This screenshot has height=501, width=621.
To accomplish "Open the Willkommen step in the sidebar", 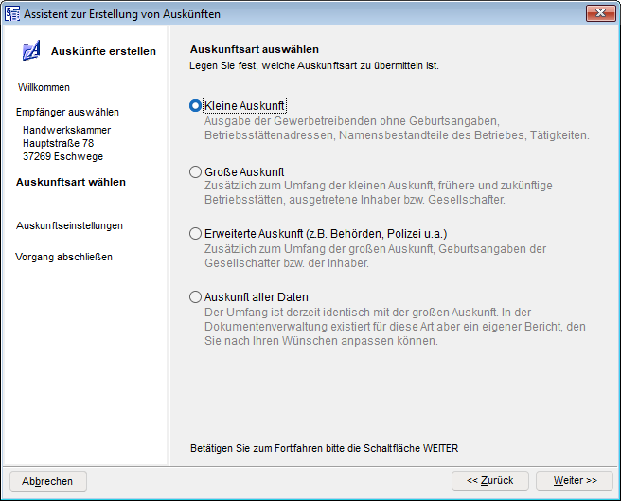I will coord(44,87).
